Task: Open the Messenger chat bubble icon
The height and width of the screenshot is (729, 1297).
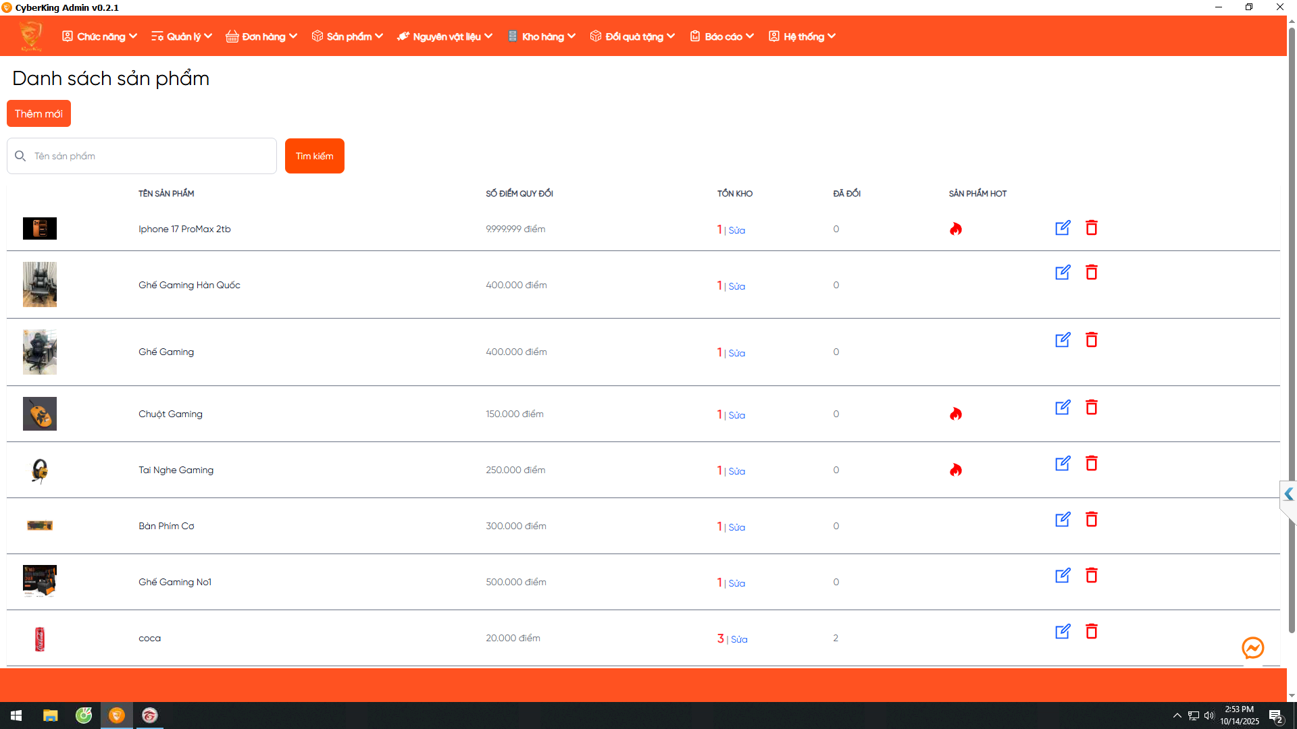Action: [1252, 649]
